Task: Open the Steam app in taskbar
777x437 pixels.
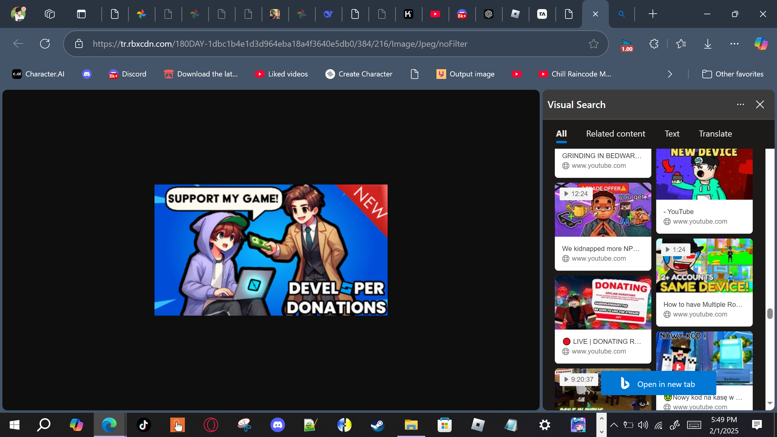Action: coord(378,425)
